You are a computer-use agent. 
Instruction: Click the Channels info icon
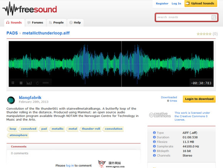tap(154, 155)
